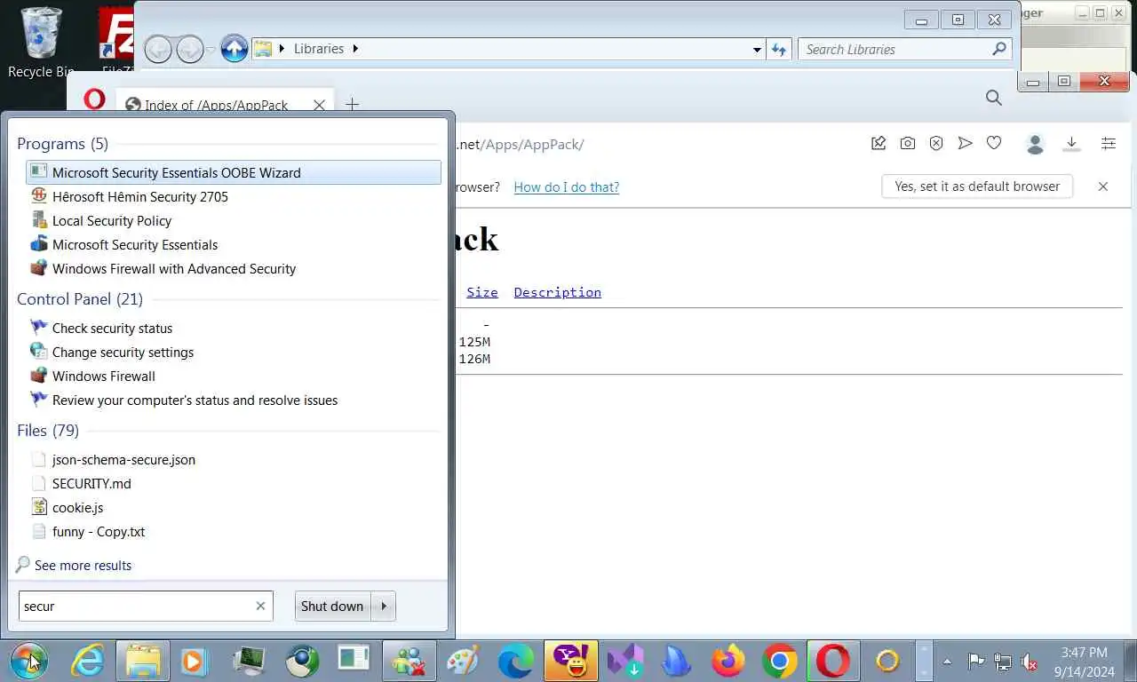
Task: Open Windows Media Player taskbar icon
Action: tap(193, 661)
